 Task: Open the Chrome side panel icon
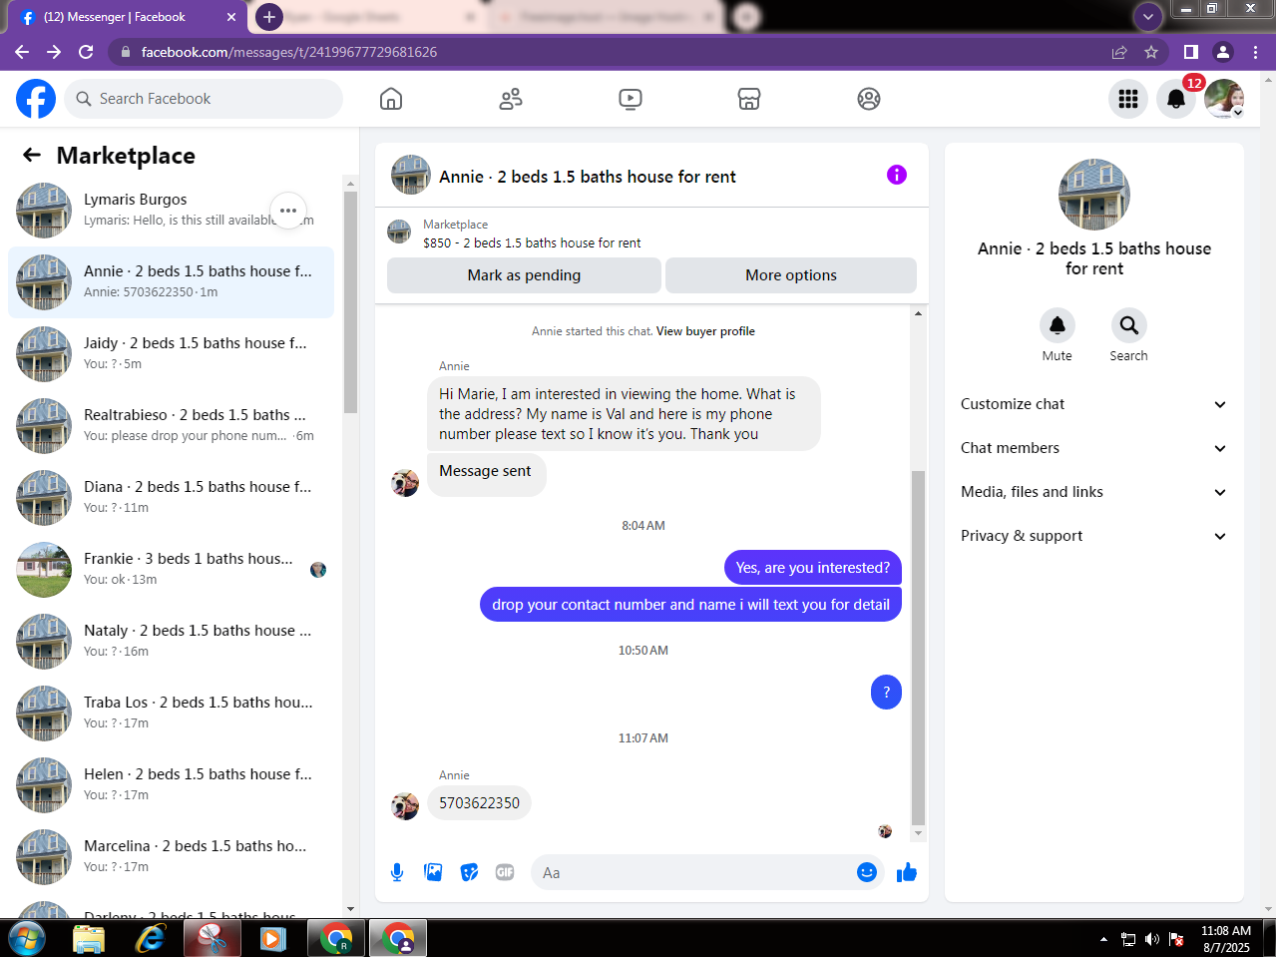(x=1190, y=52)
